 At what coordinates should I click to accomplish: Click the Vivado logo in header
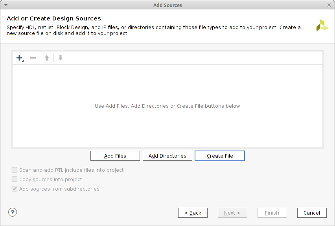click(x=322, y=26)
